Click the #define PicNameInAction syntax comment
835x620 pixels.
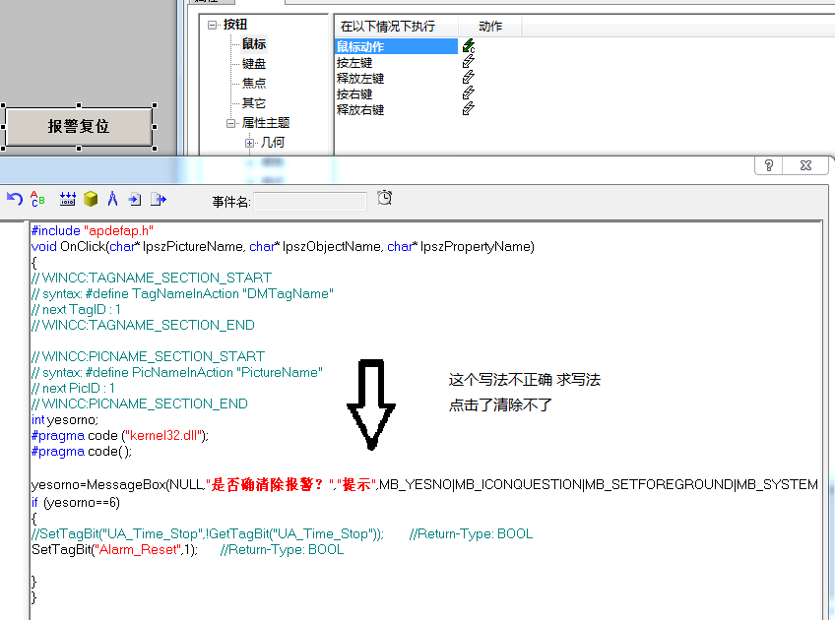(177, 373)
